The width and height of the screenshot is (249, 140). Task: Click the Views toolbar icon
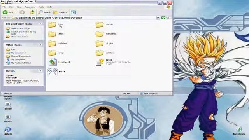[x=73, y=12]
